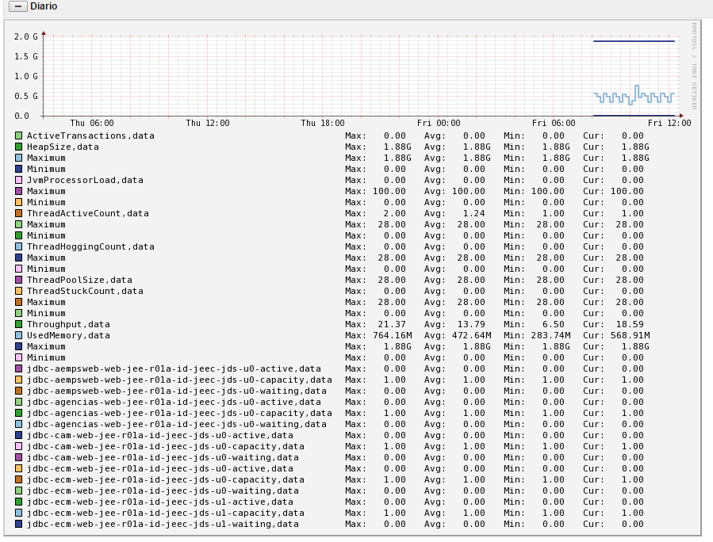
Task: Click the ThreadHoggingCount,data legend entry text
Action: coord(90,247)
